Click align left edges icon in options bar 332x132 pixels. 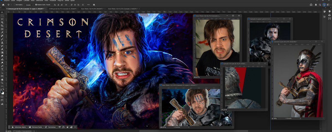tap(55, 5)
